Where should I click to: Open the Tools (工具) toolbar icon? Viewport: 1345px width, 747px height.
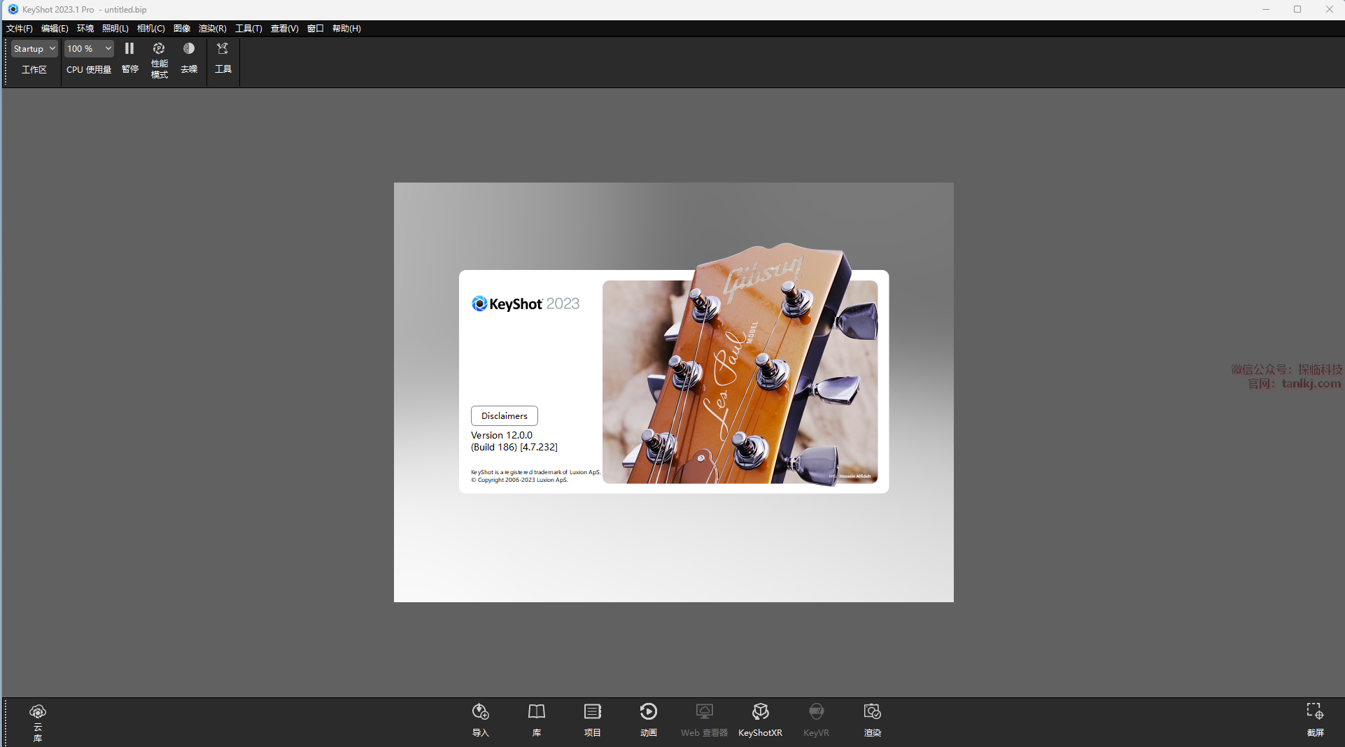tap(223, 57)
